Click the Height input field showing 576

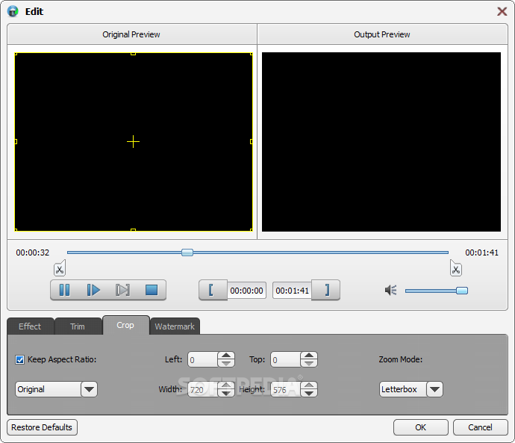(x=285, y=389)
